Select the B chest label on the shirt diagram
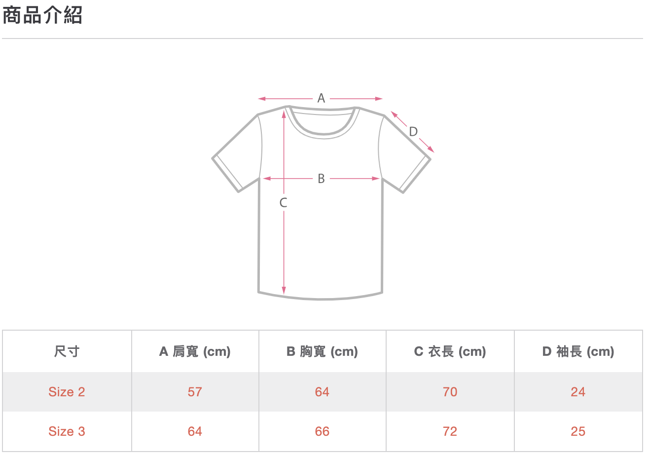The image size is (648, 456). 321,179
